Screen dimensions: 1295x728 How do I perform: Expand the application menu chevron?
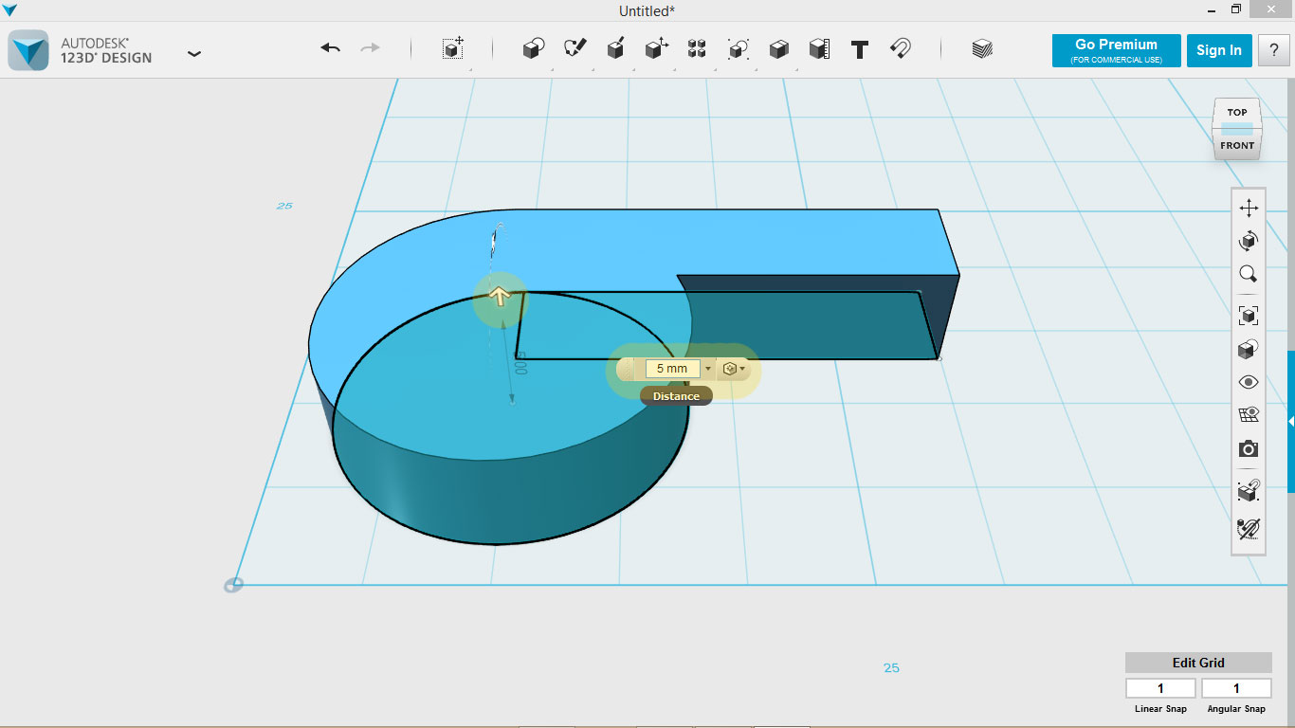click(194, 54)
